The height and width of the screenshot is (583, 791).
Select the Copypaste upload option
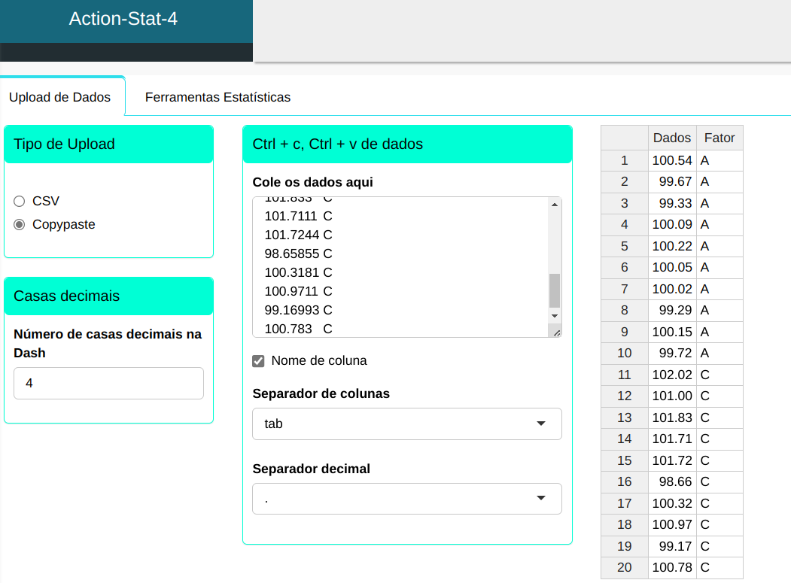tap(20, 224)
